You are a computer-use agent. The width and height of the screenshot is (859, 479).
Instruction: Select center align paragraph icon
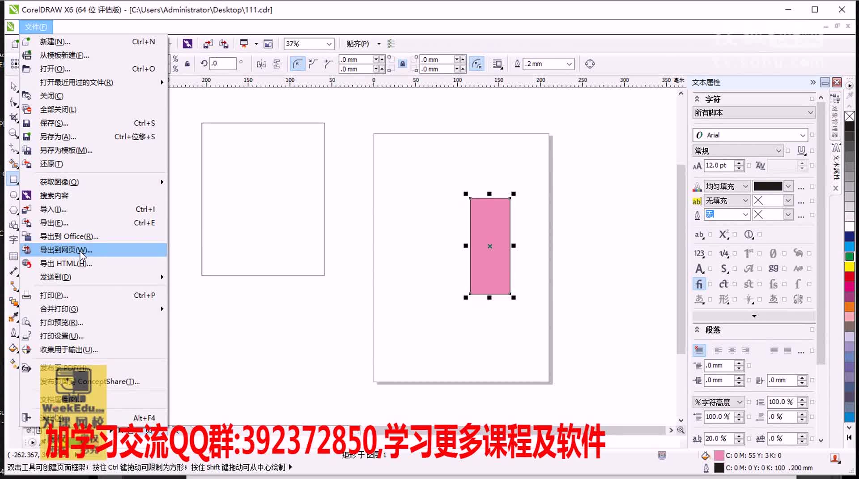[732, 350]
